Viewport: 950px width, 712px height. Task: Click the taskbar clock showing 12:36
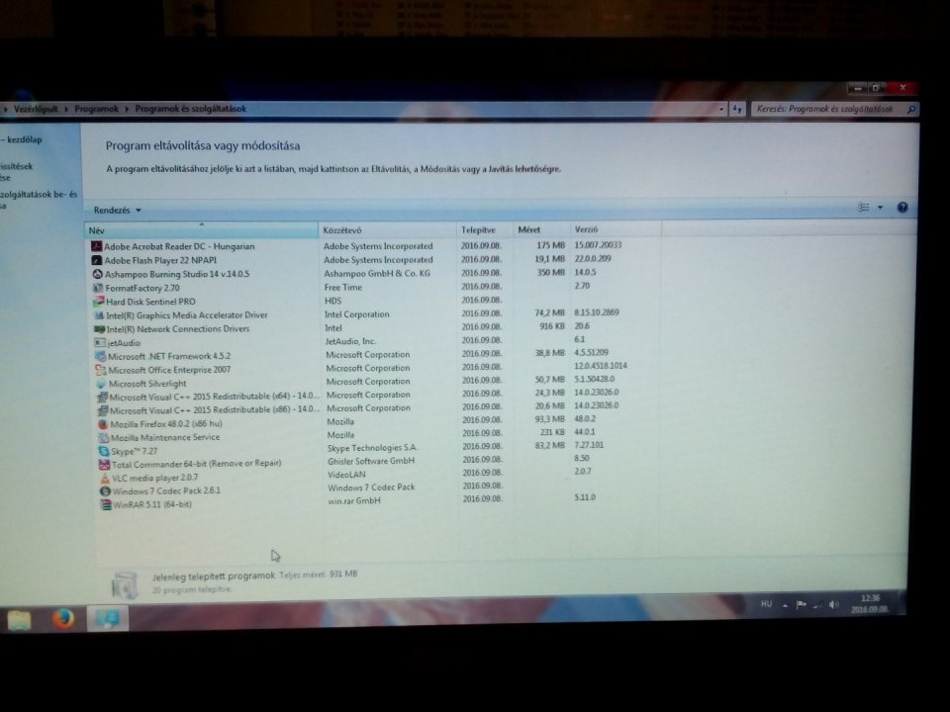tap(870, 603)
